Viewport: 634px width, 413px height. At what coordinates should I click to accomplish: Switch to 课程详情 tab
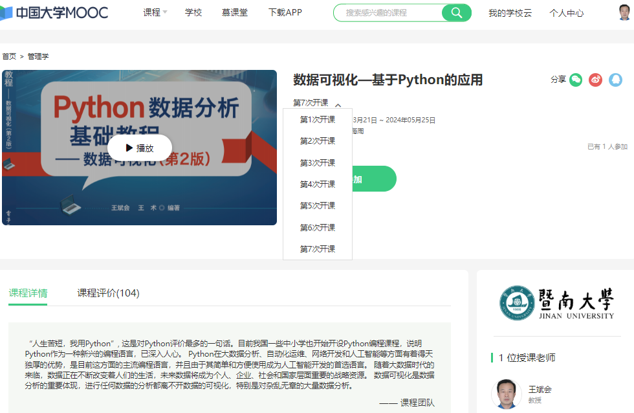click(28, 293)
